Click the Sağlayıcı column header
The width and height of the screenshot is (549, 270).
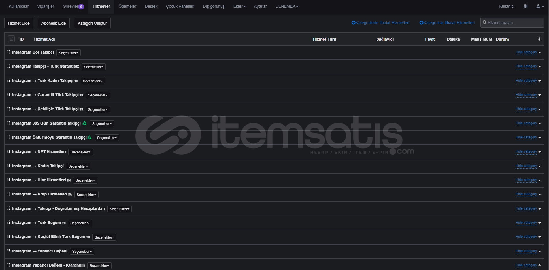tap(385, 39)
